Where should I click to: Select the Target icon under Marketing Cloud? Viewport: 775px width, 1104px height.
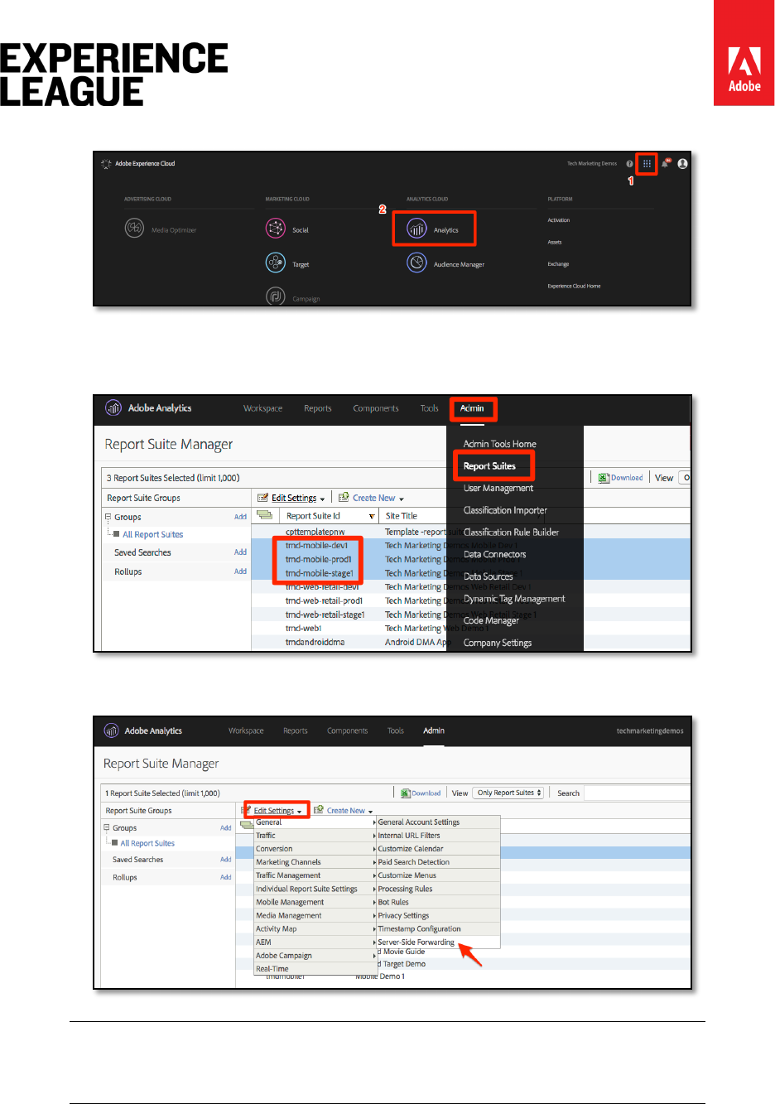point(276,263)
